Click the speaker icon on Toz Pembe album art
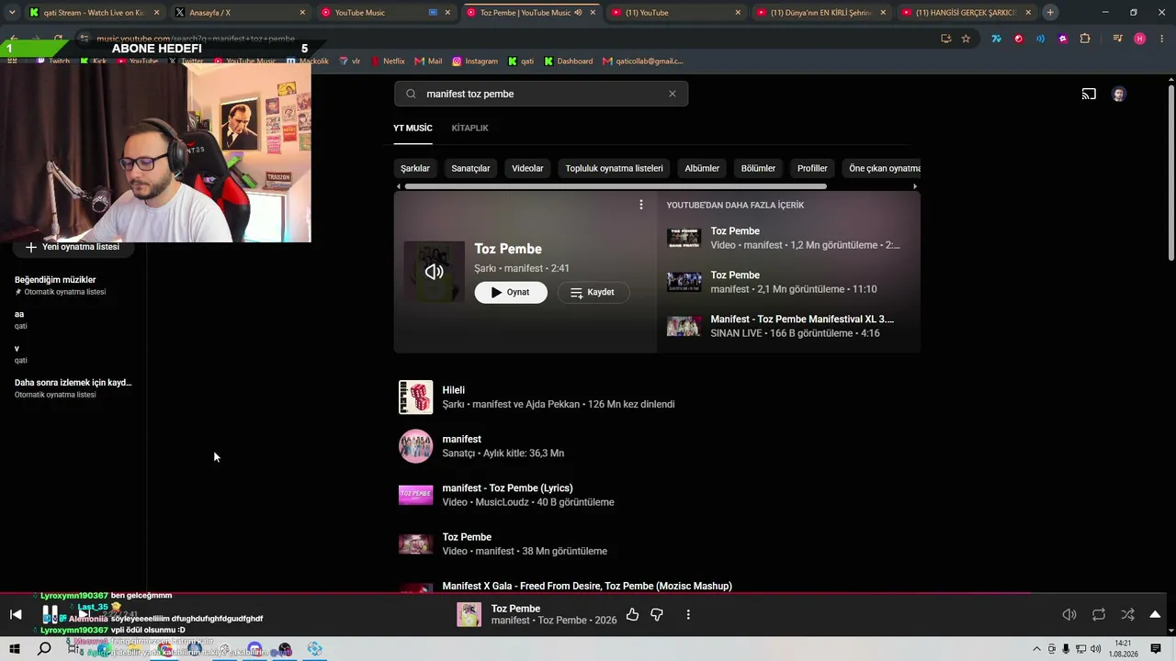The image size is (1176, 661). (x=435, y=272)
